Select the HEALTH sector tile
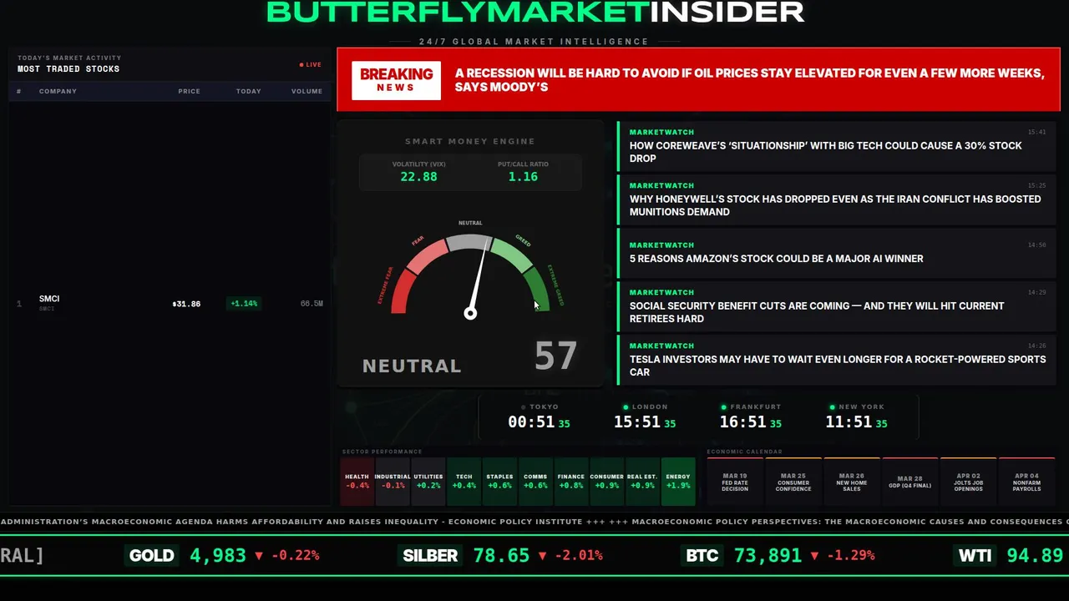1069x601 pixels. click(x=357, y=482)
